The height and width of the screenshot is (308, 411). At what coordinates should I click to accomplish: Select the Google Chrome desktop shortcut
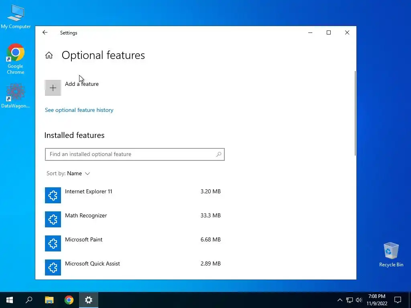coord(16,59)
